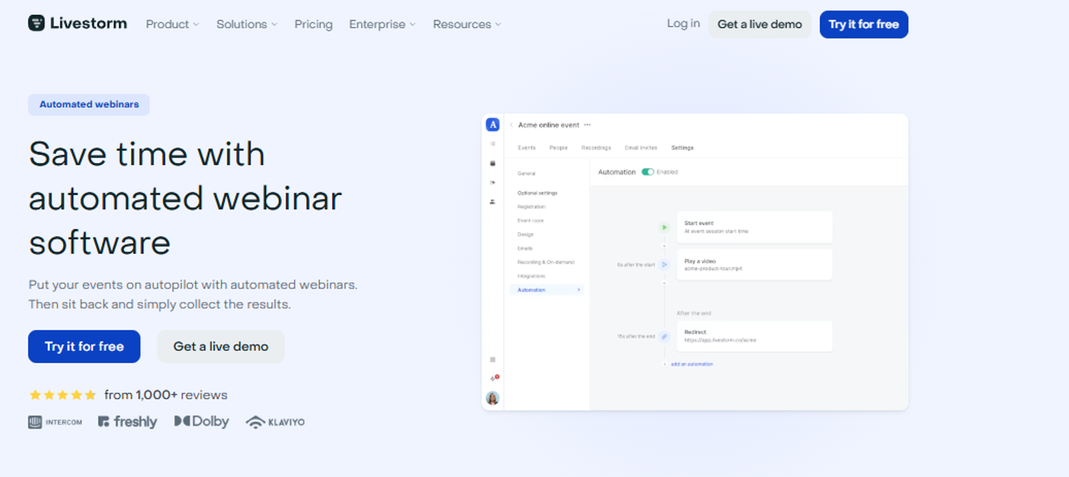1069x477 pixels.
Task: Click the Klaviyo logo
Action: click(x=275, y=422)
